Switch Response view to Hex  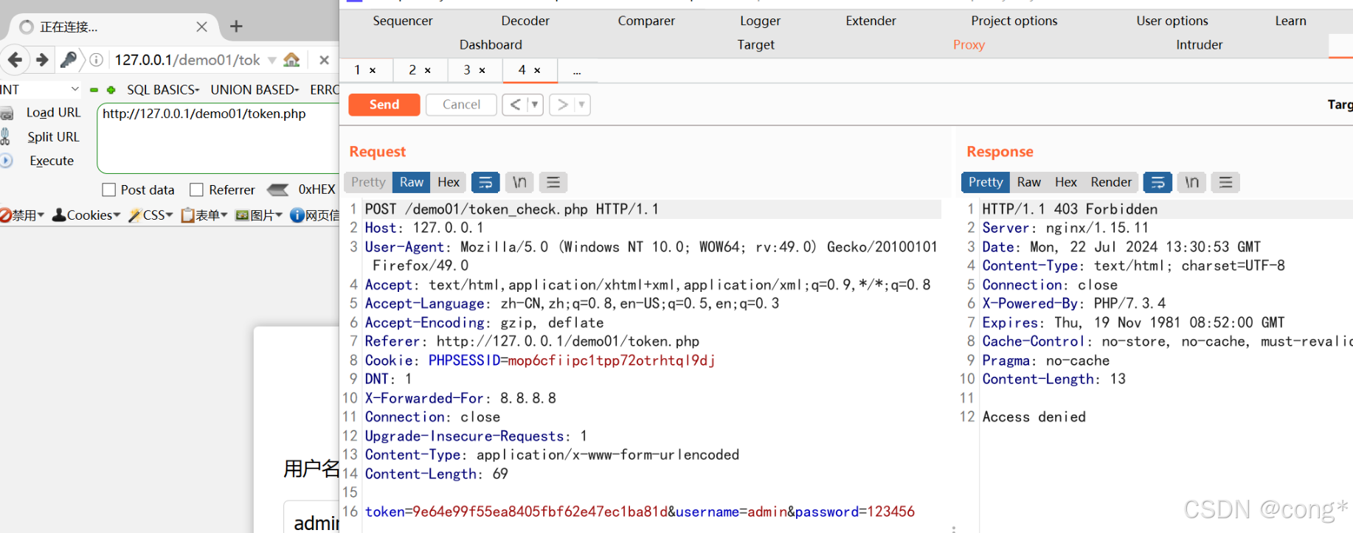click(x=1065, y=182)
